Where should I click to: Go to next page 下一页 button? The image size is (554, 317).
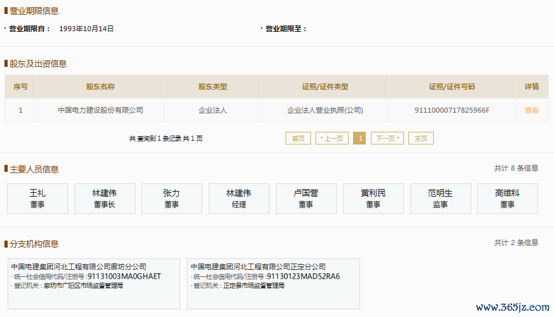387,138
